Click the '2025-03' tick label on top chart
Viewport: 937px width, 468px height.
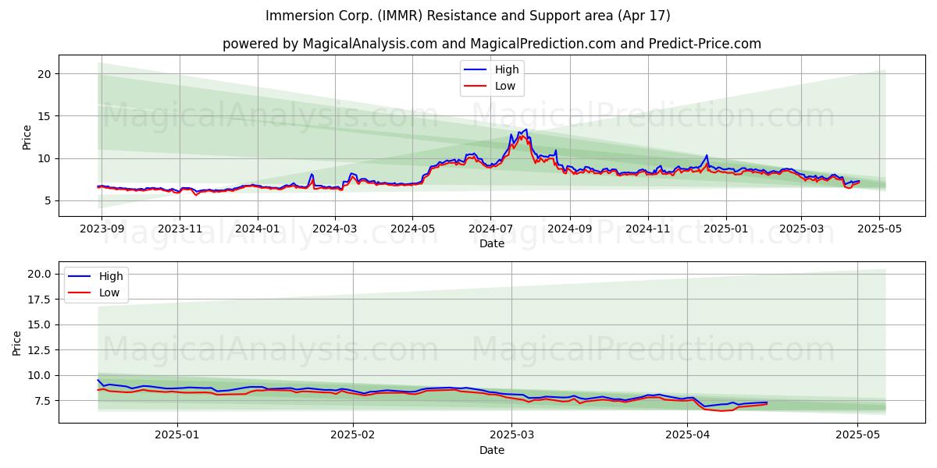click(802, 229)
